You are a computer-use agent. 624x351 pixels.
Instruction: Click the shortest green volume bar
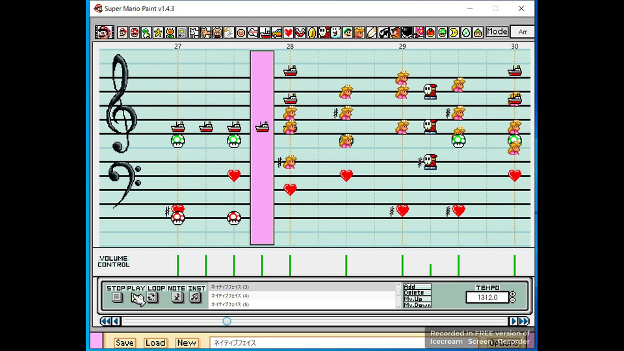430,270
